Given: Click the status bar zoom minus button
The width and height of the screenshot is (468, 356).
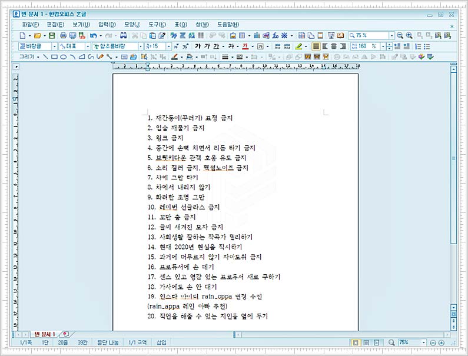Looking at the screenshot, I should (433, 343).
